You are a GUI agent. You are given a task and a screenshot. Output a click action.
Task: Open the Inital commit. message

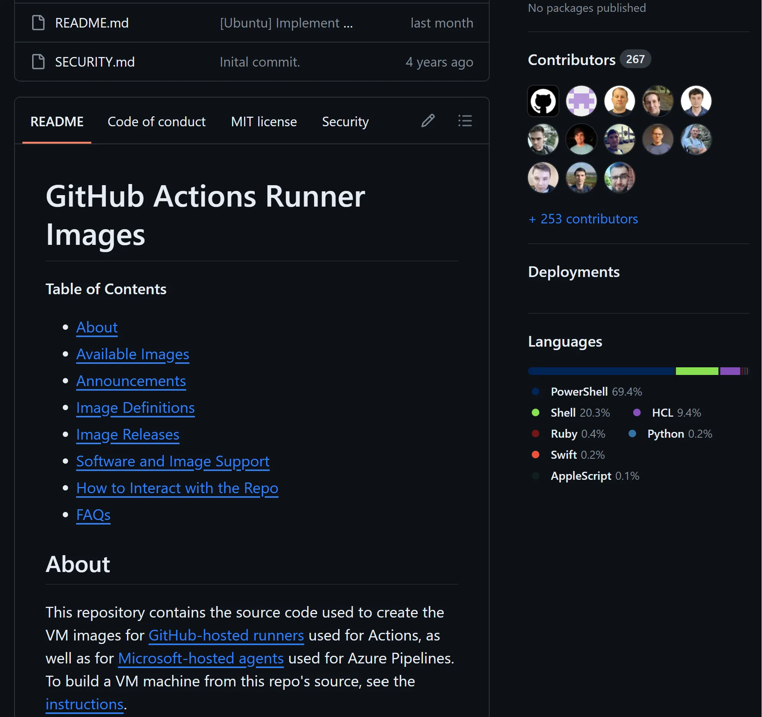click(x=259, y=62)
